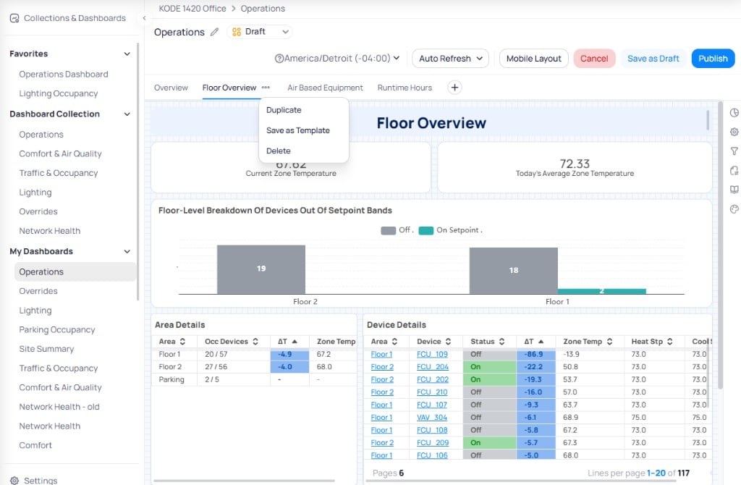Open the Auto Refresh dropdown
This screenshot has height=485, width=741.
click(450, 59)
